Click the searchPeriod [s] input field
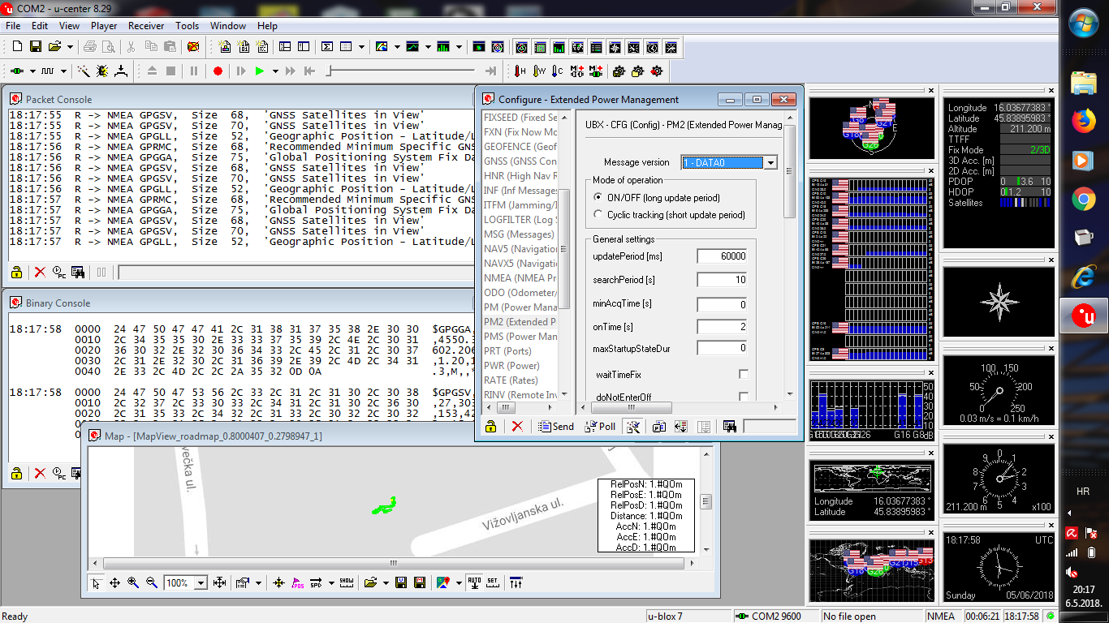1109x623 pixels. [723, 280]
